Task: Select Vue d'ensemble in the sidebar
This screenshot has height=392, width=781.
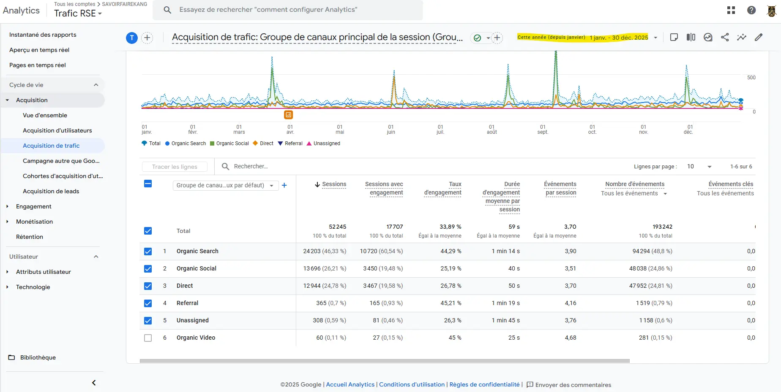Action: [x=45, y=115]
